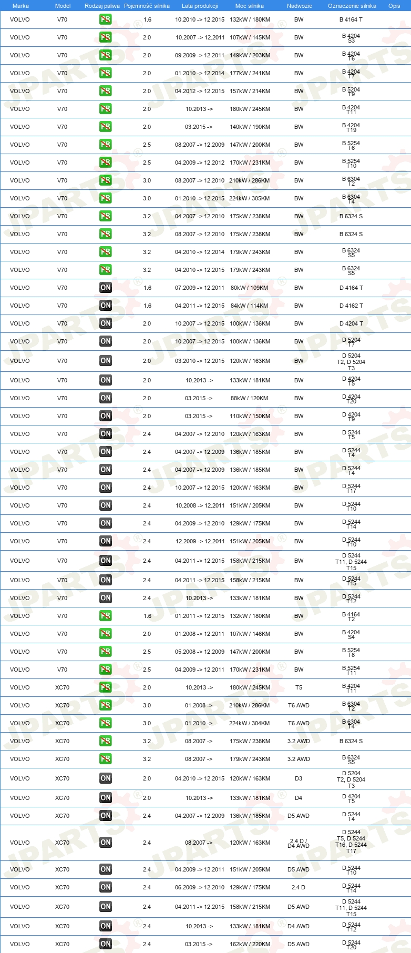Click the 84kW / 114KM power cell

point(250,306)
